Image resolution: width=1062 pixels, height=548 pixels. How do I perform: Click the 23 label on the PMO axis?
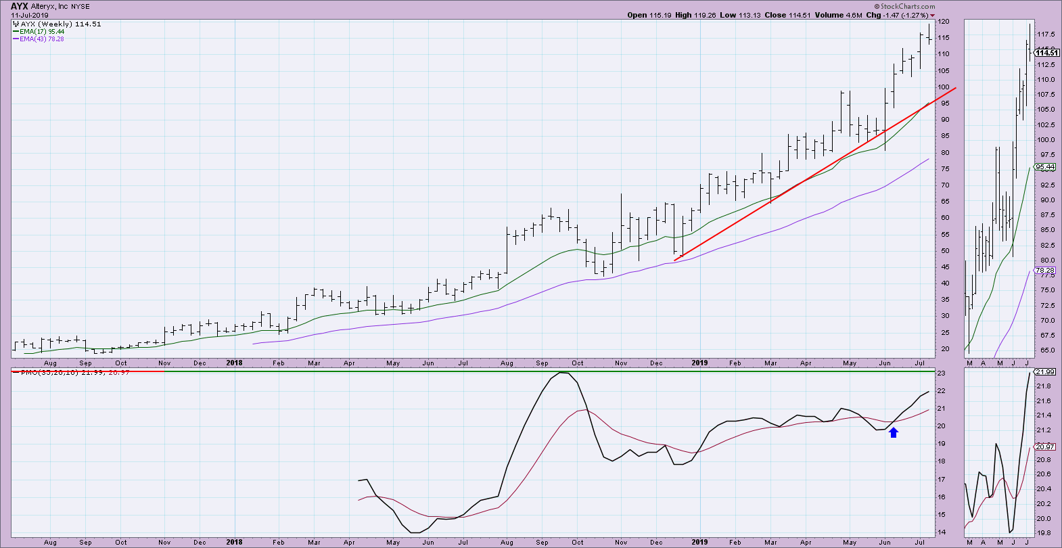tap(941, 373)
